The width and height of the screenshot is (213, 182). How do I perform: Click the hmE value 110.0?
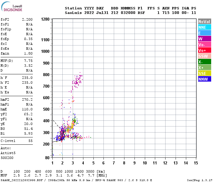[27, 109]
